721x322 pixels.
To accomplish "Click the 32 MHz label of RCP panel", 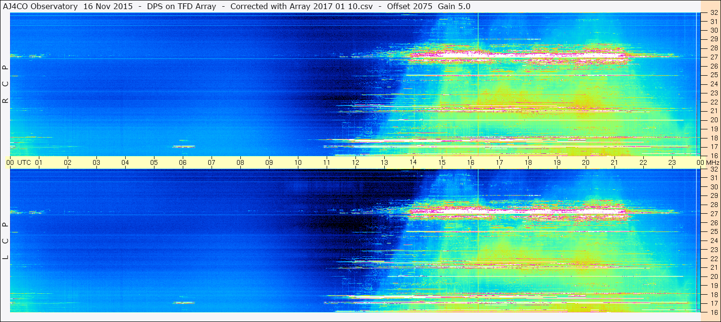I will point(713,12).
